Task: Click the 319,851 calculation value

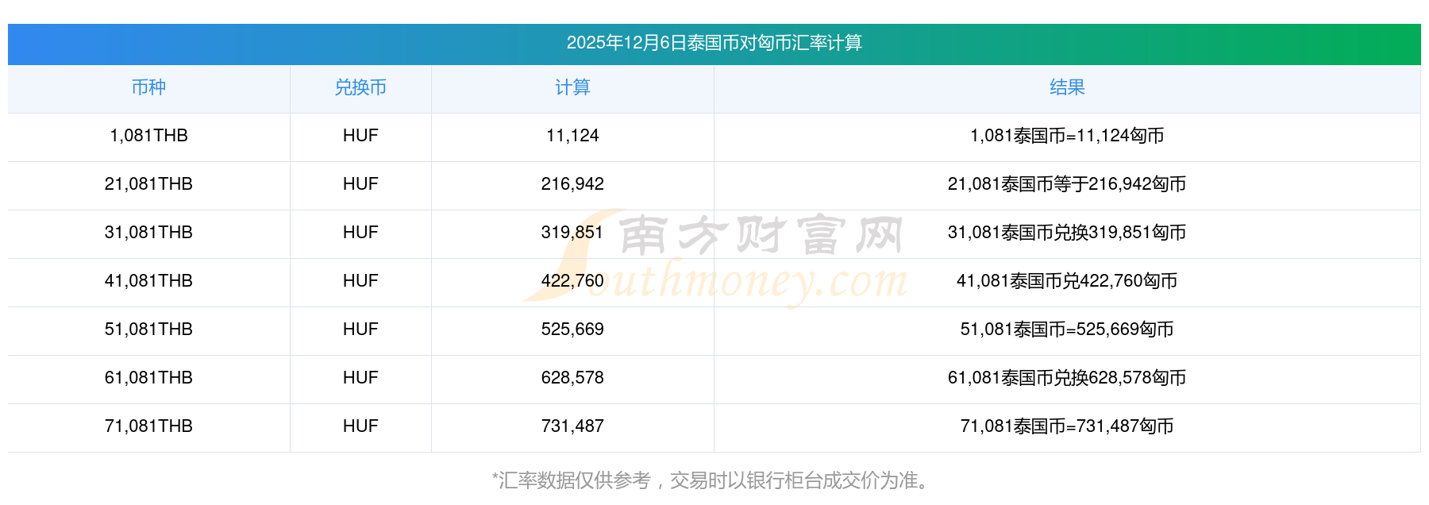Action: click(x=572, y=233)
